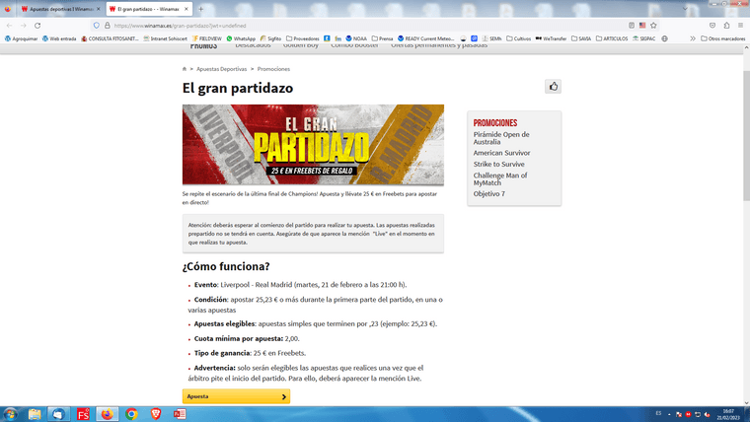Open the FS app in taskbar
This screenshot has height=422, width=750.
click(83, 414)
